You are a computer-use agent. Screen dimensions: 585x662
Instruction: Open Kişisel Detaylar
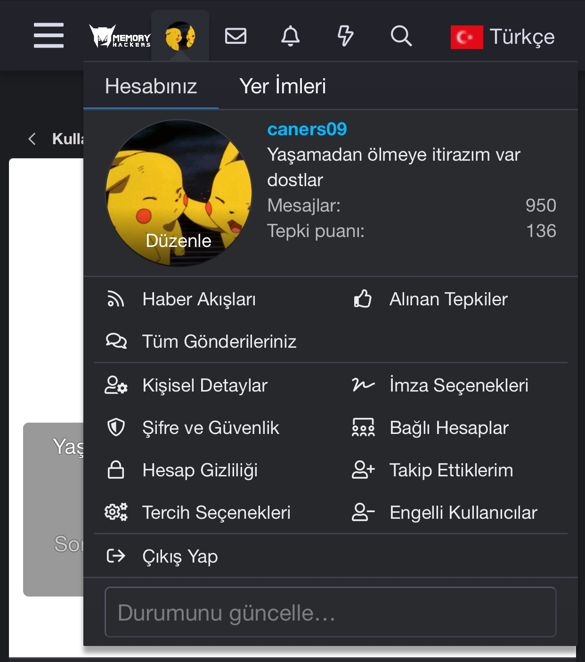[x=205, y=385]
